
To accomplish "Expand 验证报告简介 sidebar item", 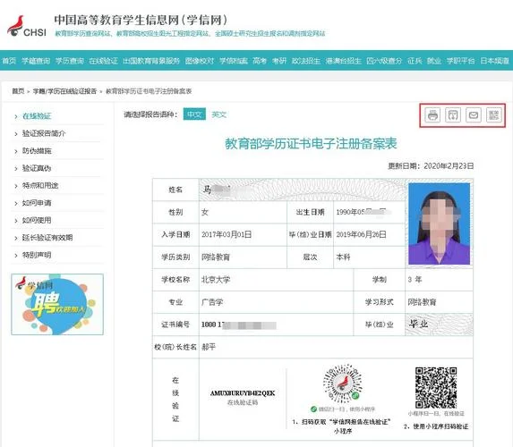I will coord(44,133).
